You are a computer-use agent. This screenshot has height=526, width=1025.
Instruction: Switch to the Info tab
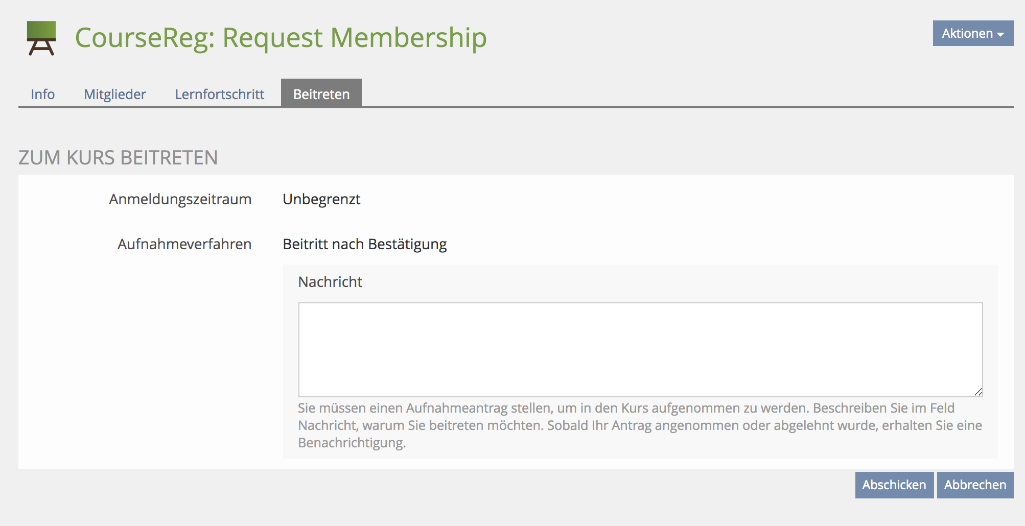pyautogui.click(x=42, y=94)
